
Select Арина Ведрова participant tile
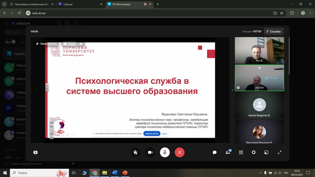pyautogui.click(x=259, y=105)
